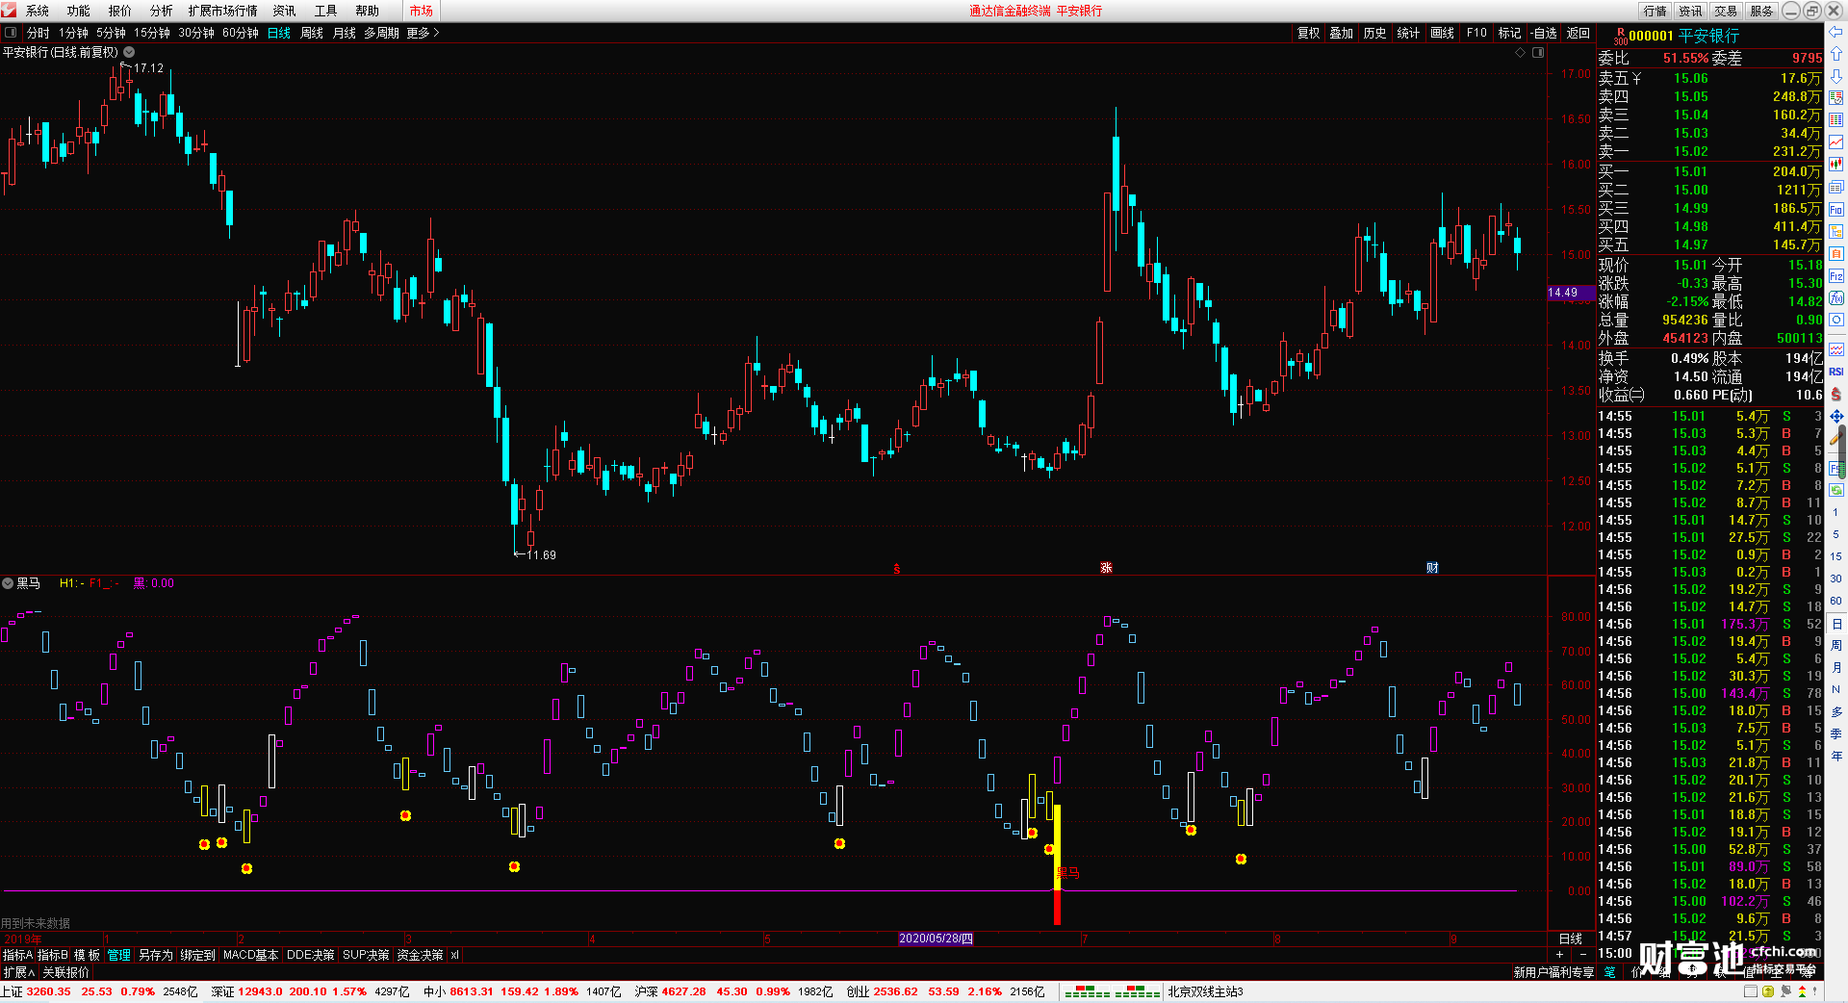Click the chart maximize square icon at top right of chart

[1538, 53]
